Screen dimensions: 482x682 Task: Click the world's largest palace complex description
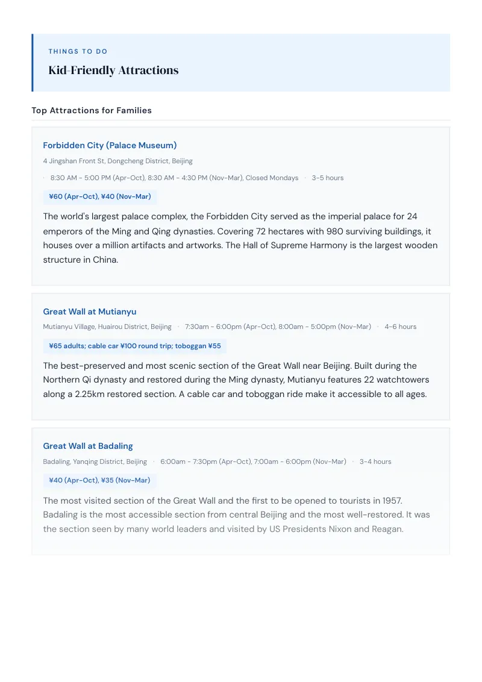tap(240, 238)
